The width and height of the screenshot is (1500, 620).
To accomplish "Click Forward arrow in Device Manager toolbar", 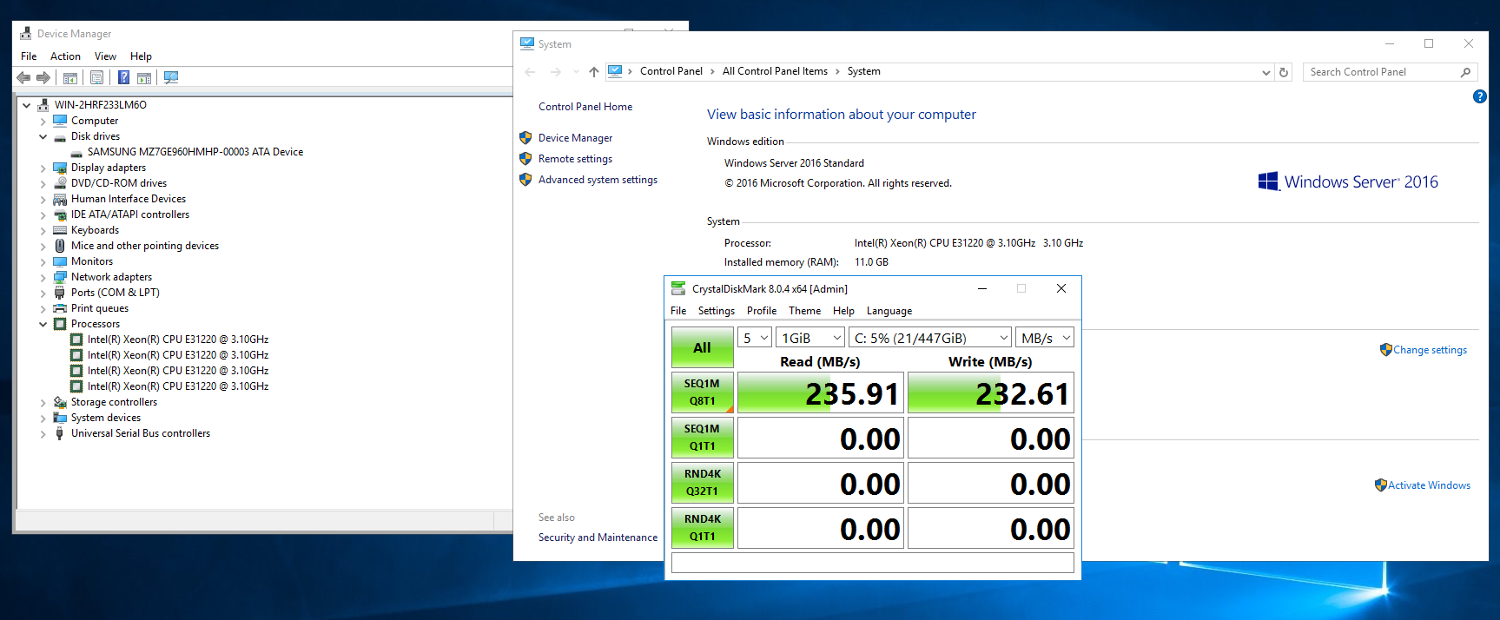I will 43,77.
